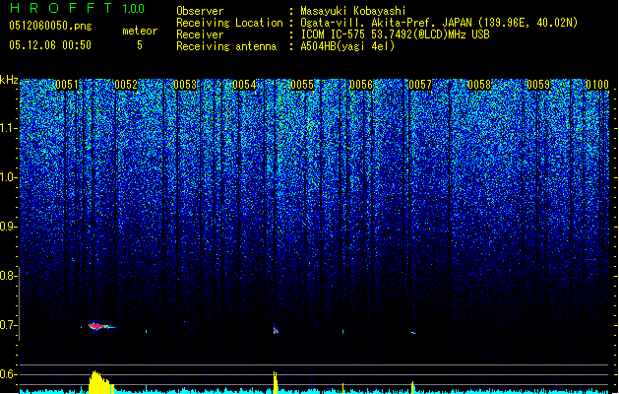Click the 0052 time marker
The height and width of the screenshot is (394, 619).
(x=126, y=85)
